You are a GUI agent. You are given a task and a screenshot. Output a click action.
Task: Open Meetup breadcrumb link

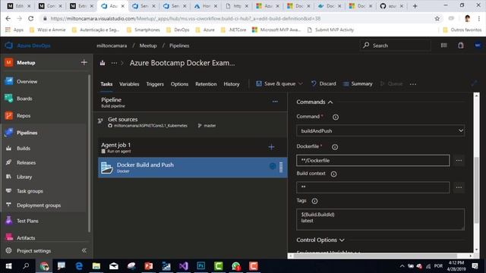(148, 45)
